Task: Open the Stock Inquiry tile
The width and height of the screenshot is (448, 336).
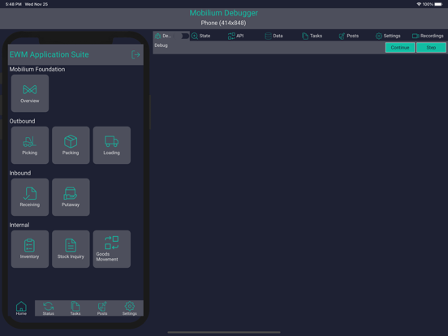Action: [x=71, y=249]
